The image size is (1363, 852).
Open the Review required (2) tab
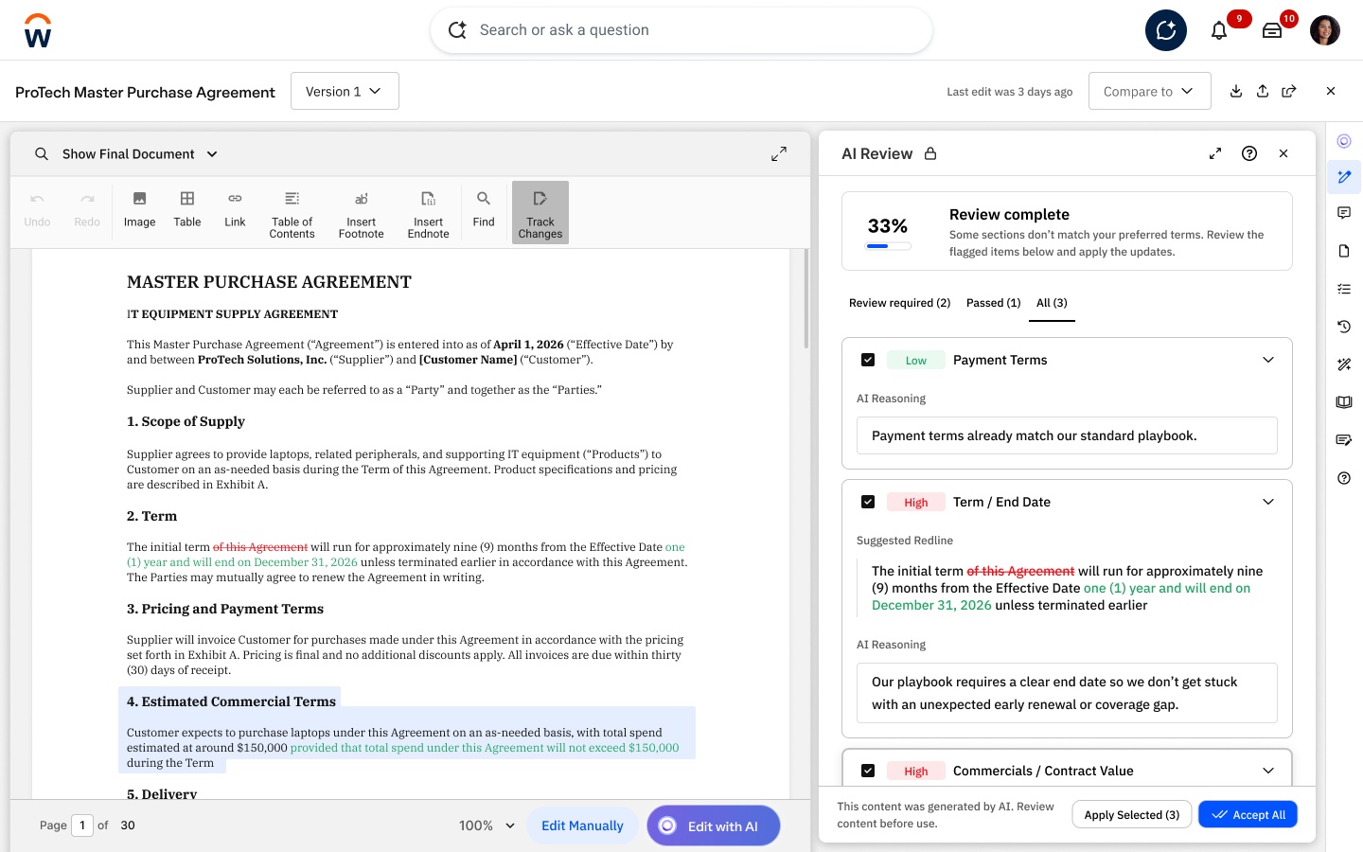899,303
